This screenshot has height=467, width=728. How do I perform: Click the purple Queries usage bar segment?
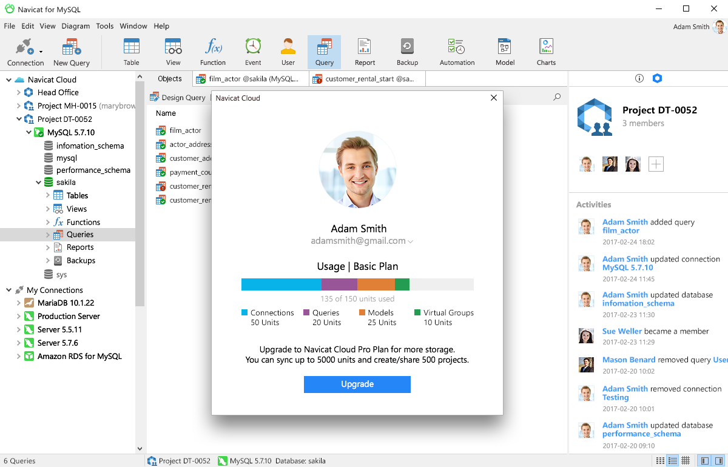[x=339, y=284]
